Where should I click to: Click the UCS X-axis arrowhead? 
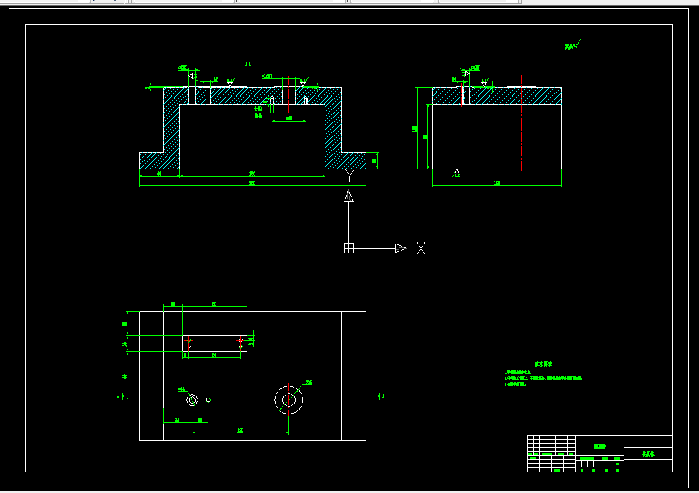pyautogui.click(x=401, y=248)
